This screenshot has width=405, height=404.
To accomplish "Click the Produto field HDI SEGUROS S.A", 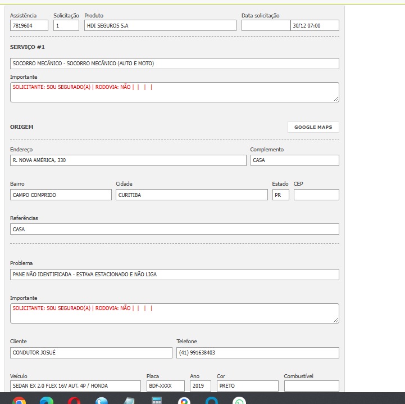I will point(160,25).
